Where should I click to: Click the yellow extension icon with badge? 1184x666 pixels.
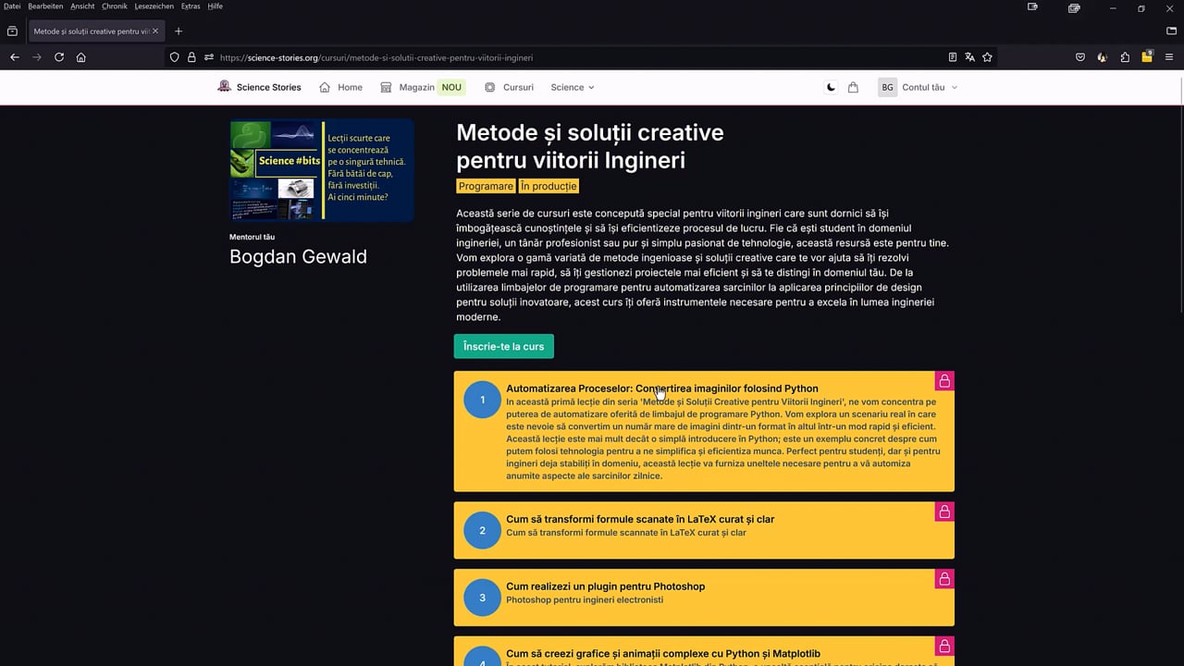coord(1147,56)
